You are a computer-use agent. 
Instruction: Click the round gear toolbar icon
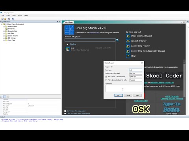[x=9, y=19]
